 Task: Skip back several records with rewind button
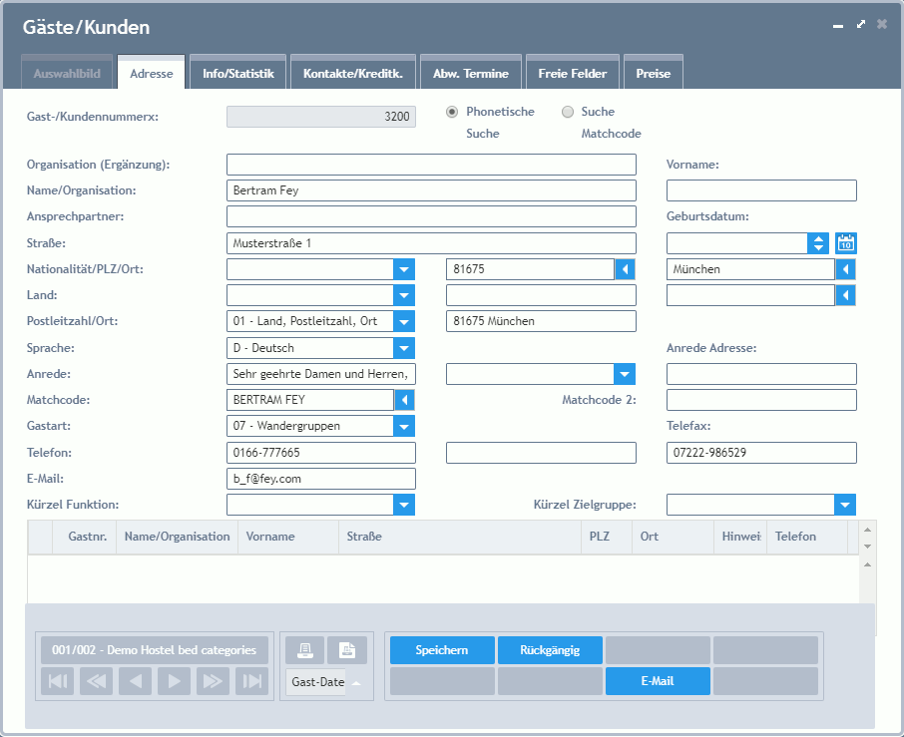tap(96, 681)
